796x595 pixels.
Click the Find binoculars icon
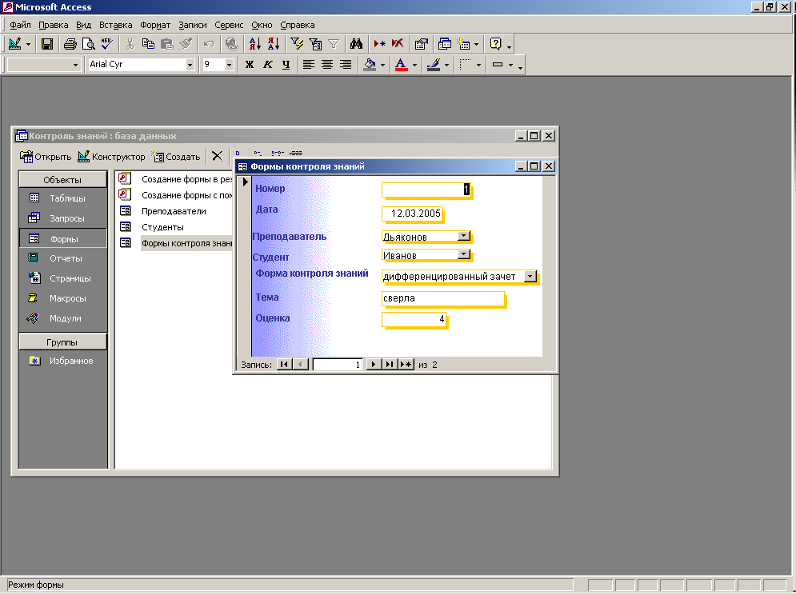click(356, 44)
